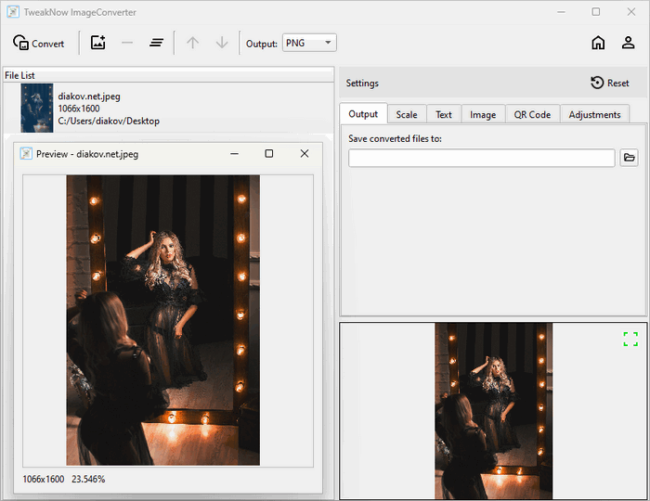Open the Adjustments tab
Viewport: 650px width, 501px height.
tap(594, 114)
